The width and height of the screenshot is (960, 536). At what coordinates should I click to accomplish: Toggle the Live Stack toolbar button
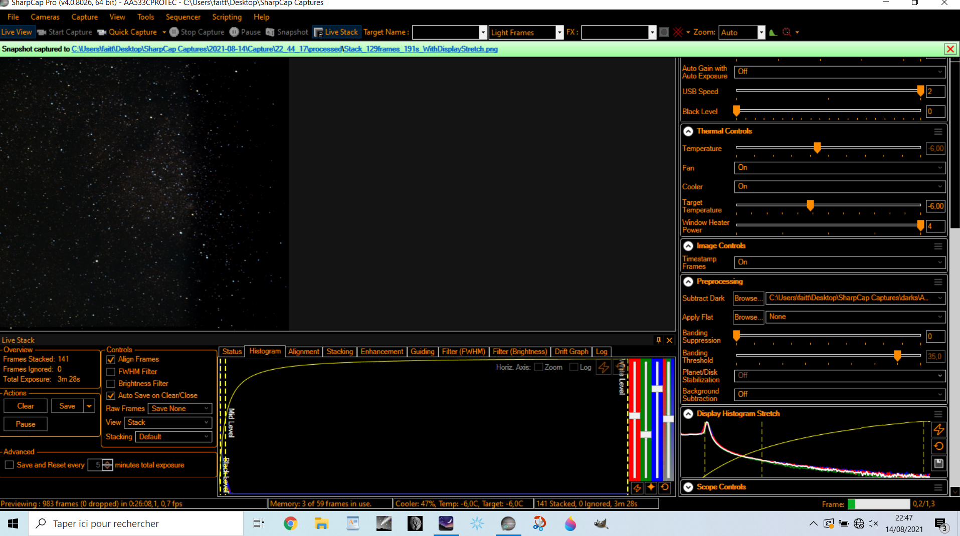click(x=335, y=32)
